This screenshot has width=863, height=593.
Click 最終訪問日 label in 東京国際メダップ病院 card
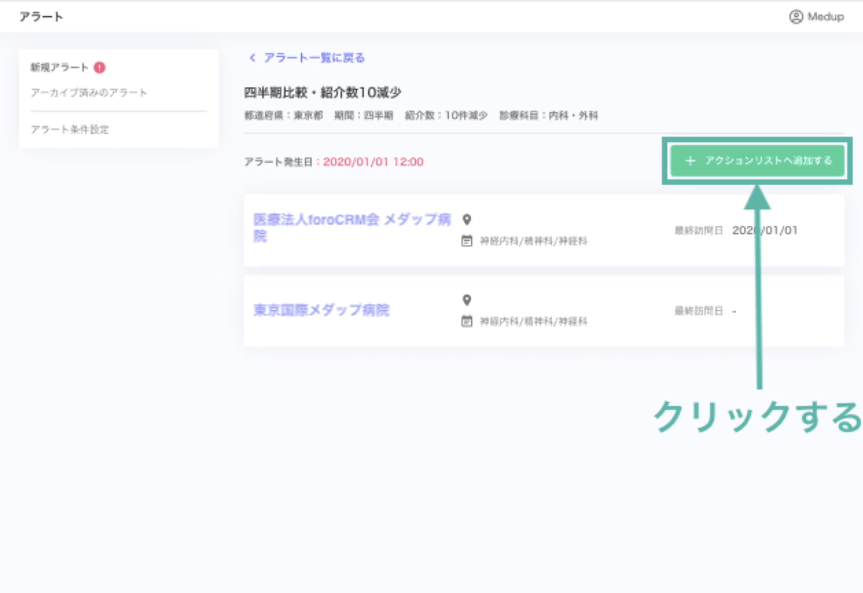coord(699,311)
